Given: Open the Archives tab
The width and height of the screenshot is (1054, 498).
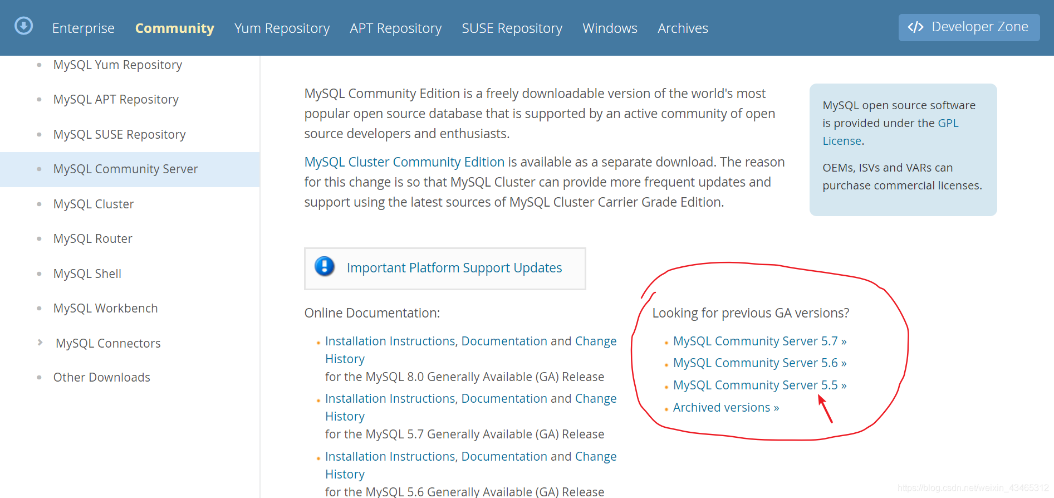Looking at the screenshot, I should click(x=683, y=28).
